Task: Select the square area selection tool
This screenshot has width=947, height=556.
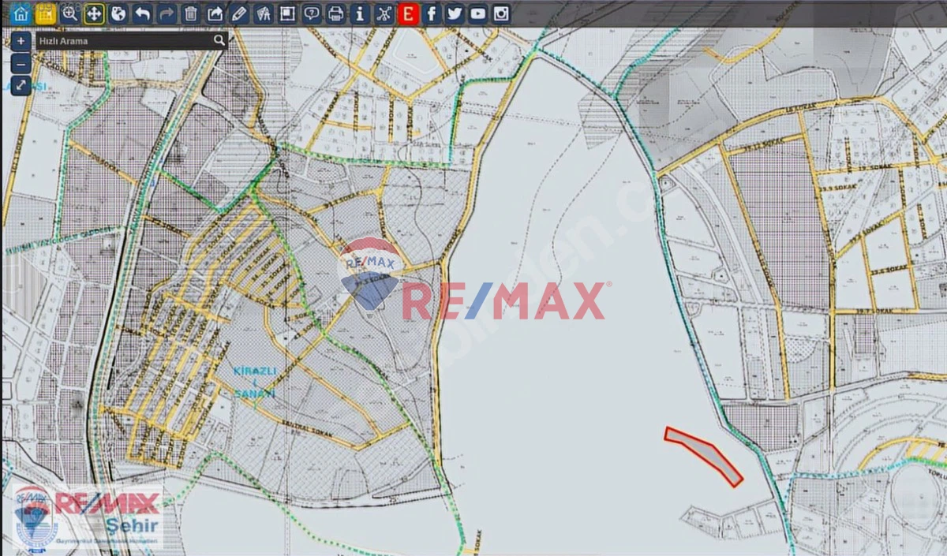Action: click(287, 13)
